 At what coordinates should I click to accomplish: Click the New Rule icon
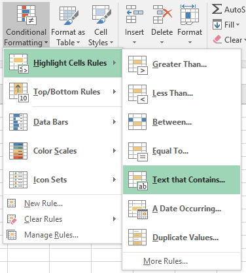(12, 203)
